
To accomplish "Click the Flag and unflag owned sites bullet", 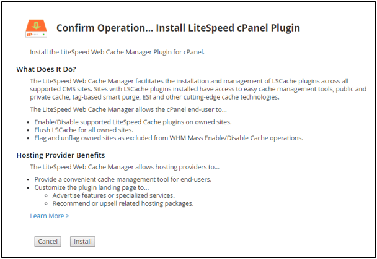I will [170, 138].
